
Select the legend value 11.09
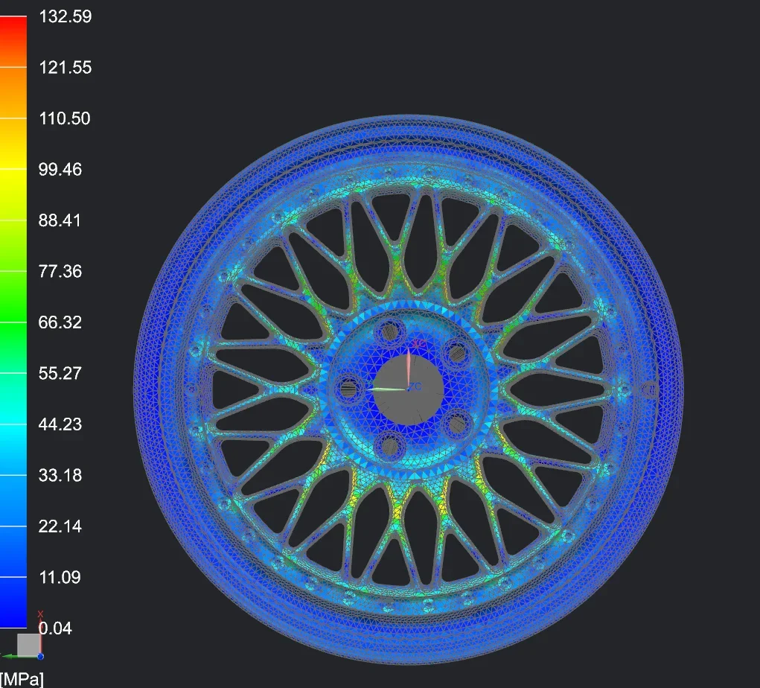point(60,577)
